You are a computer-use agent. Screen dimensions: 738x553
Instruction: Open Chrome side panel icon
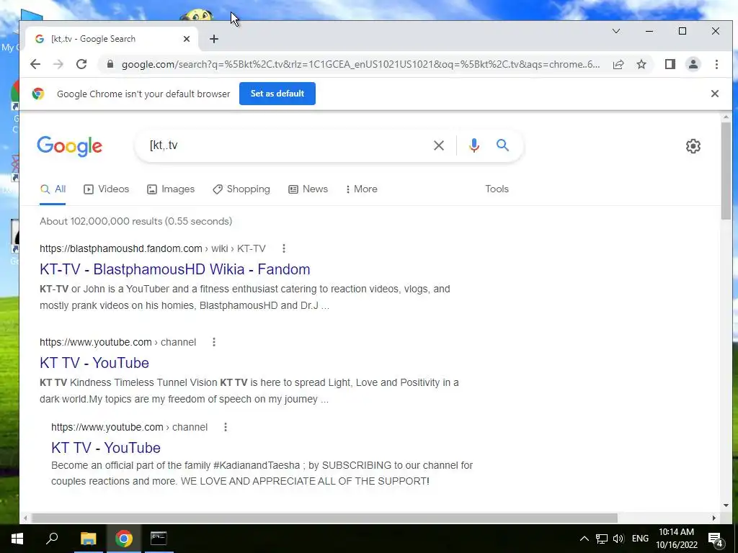coord(670,64)
